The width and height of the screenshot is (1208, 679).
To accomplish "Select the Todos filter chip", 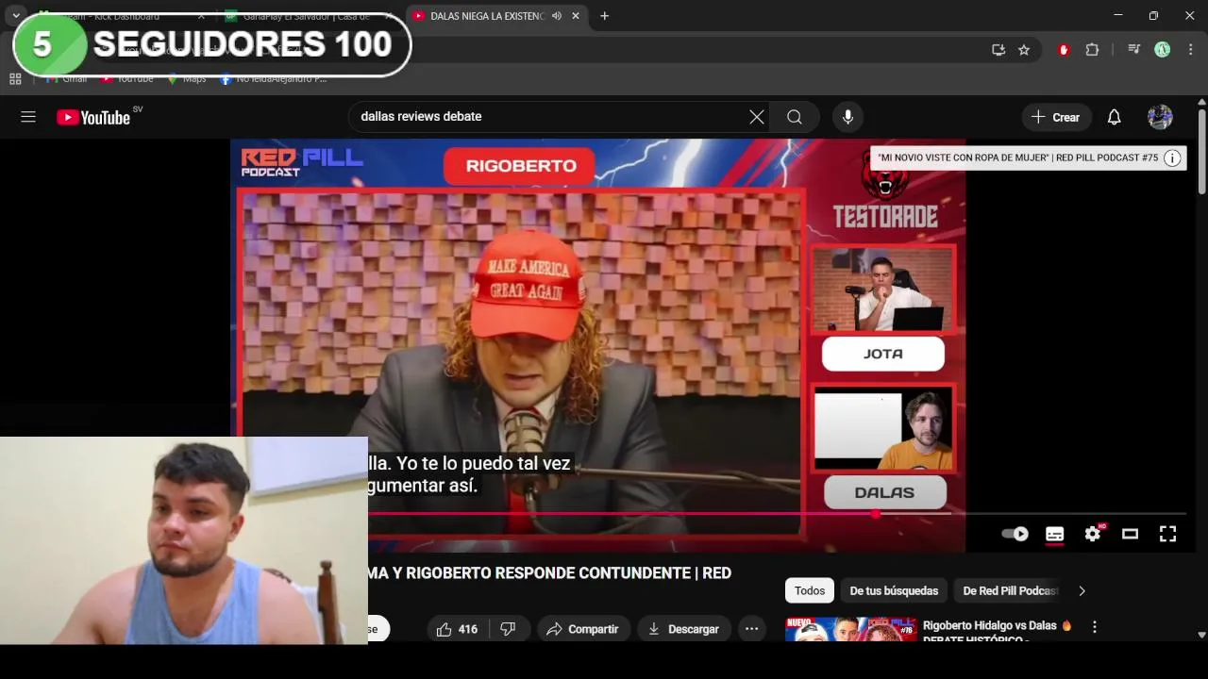I will pyautogui.click(x=810, y=590).
